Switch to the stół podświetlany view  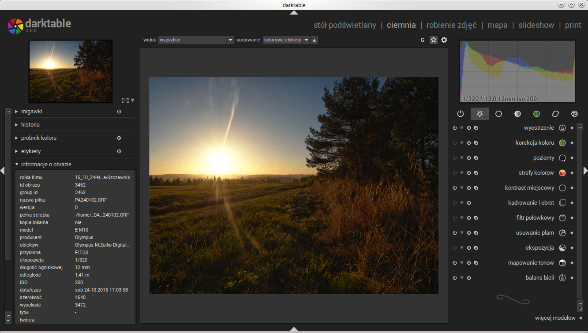(345, 25)
